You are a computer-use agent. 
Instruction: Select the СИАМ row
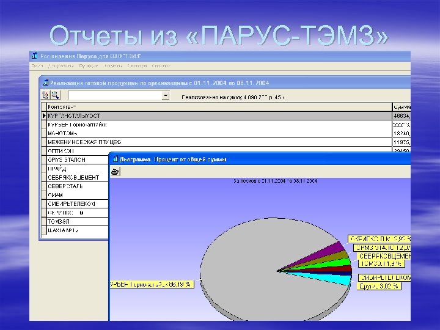click(x=78, y=195)
